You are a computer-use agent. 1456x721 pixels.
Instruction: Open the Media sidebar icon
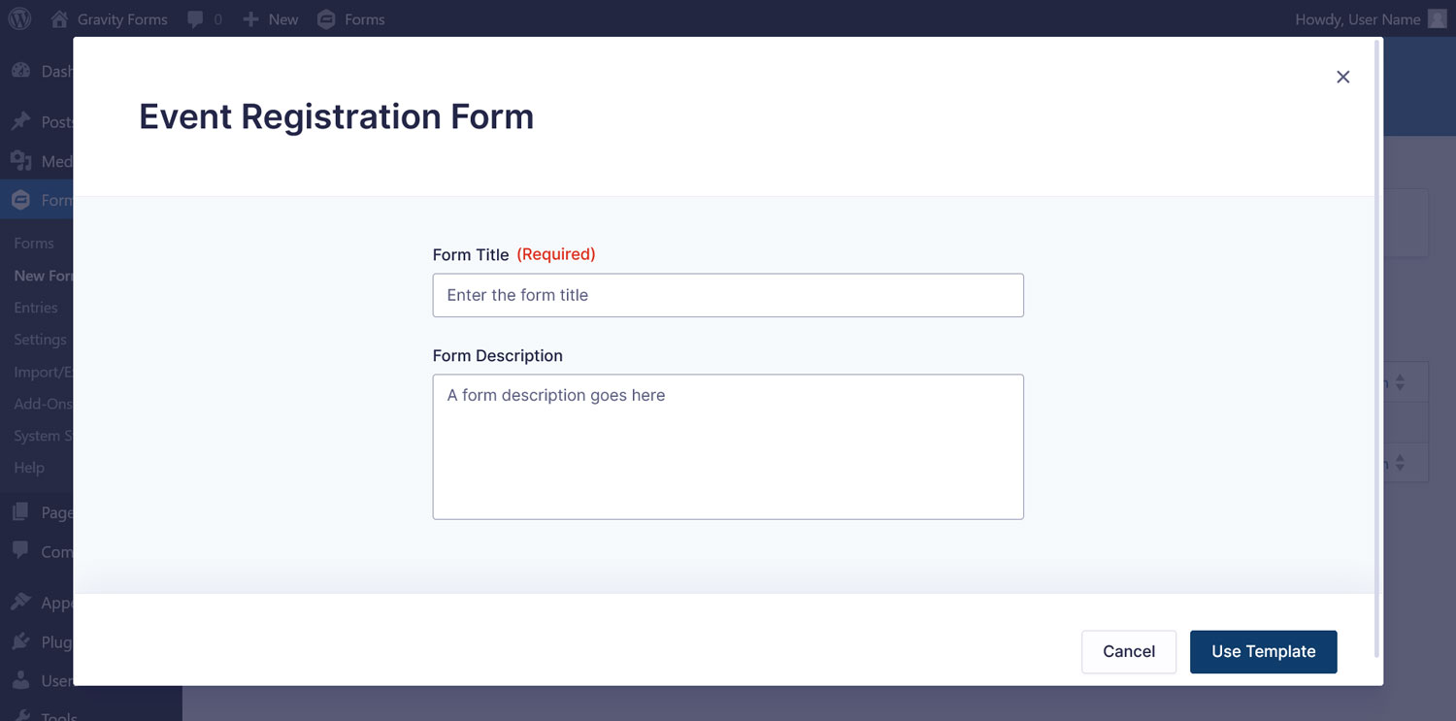[x=20, y=161]
